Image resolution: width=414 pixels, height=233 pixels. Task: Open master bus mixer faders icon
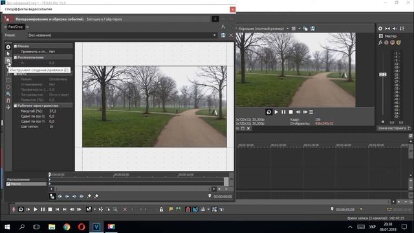click(x=402, y=28)
